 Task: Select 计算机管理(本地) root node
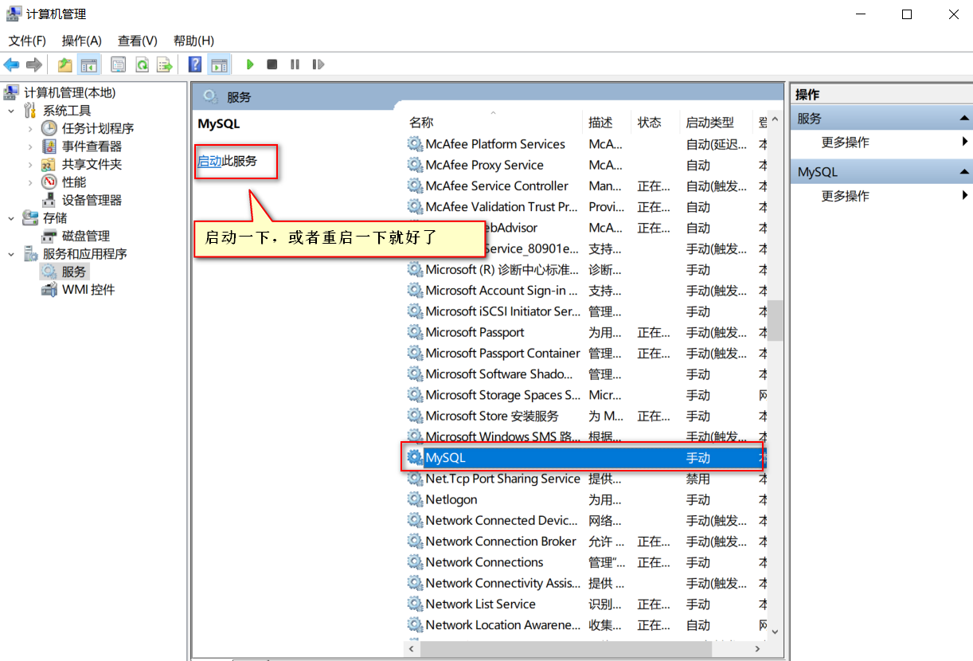point(69,92)
